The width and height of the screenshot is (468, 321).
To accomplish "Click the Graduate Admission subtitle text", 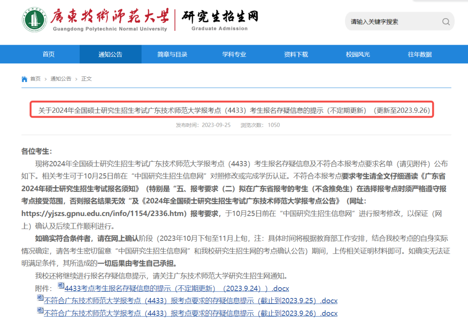I will click(x=219, y=28).
